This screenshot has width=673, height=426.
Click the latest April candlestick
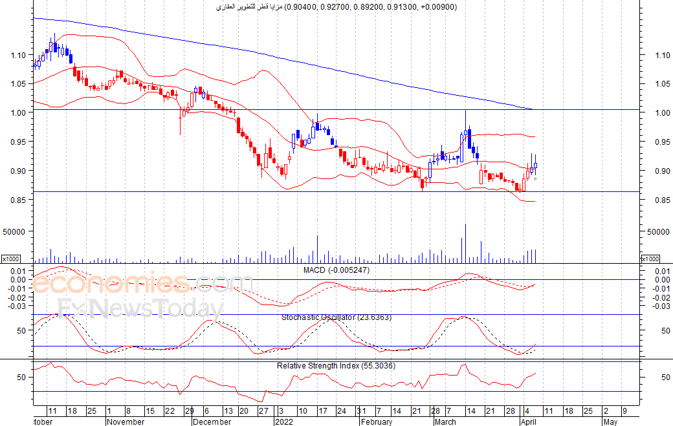(535, 165)
